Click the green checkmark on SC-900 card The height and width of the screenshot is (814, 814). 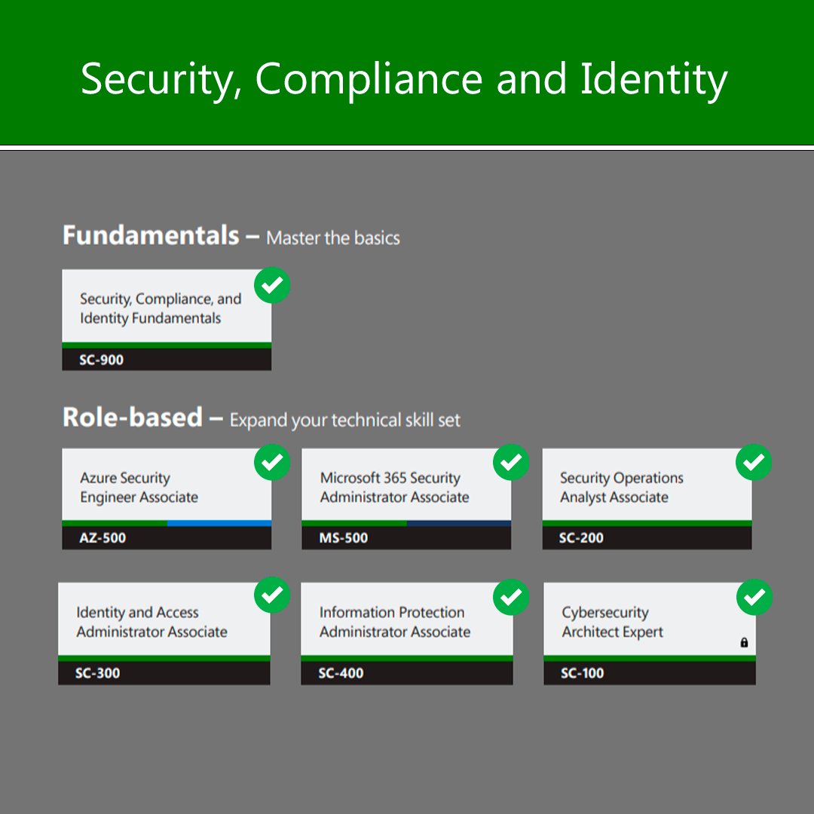tap(272, 285)
